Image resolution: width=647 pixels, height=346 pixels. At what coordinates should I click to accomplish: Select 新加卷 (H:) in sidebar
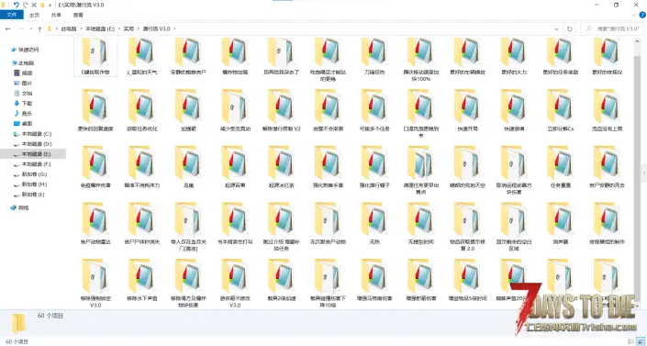[30, 184]
